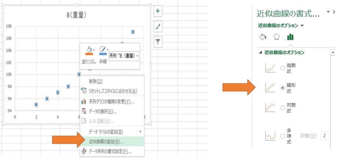Open the 塗りつぶし color dropdown arrow
342x160 pixels.
(x=94, y=50)
